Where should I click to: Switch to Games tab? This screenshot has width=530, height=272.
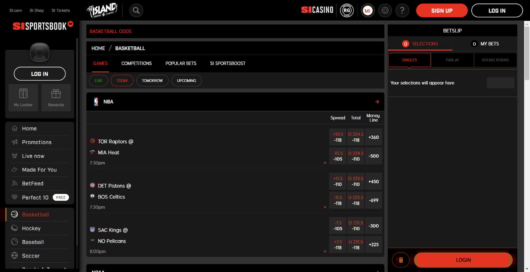pyautogui.click(x=100, y=63)
